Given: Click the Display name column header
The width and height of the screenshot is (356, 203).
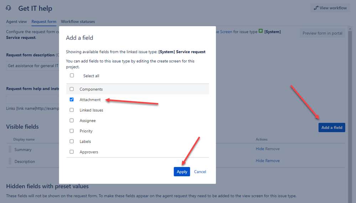Looking at the screenshot, I should 24,139.
